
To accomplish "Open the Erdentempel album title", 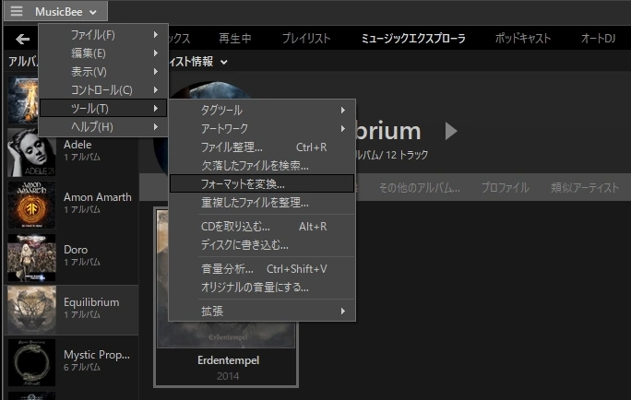I will (228, 360).
